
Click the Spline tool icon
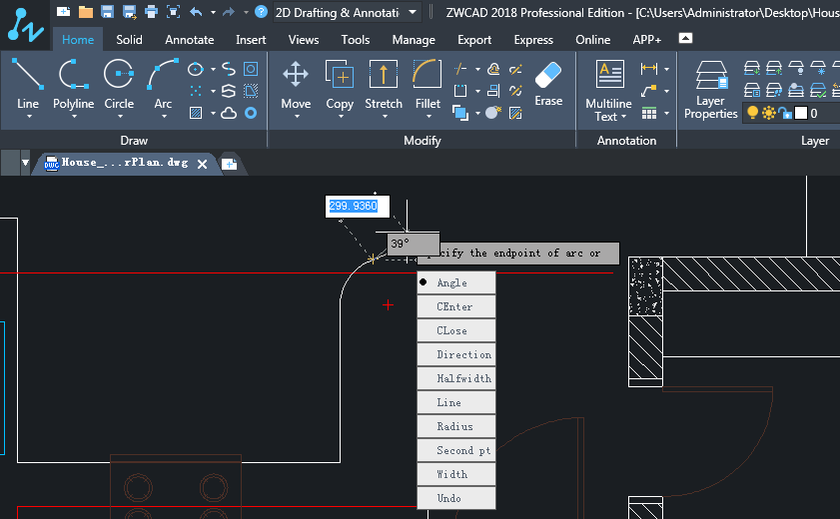point(229,69)
